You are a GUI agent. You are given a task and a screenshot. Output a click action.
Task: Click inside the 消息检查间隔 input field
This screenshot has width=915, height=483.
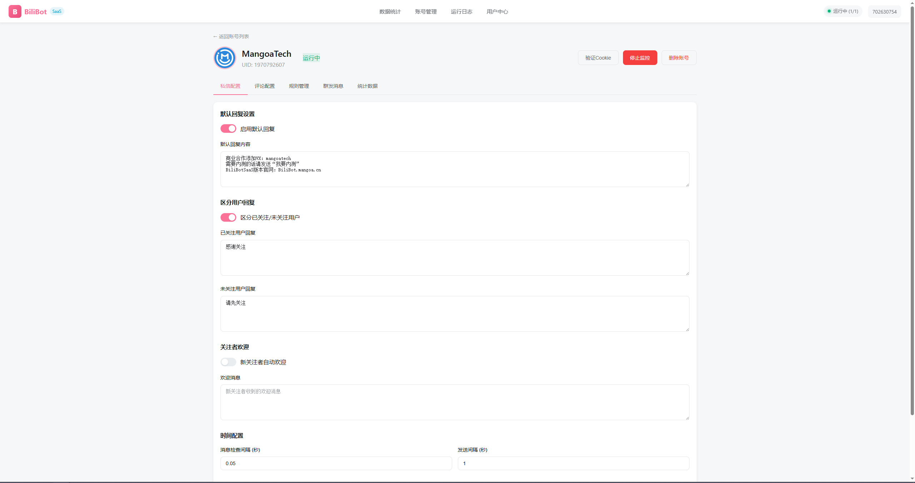click(336, 463)
